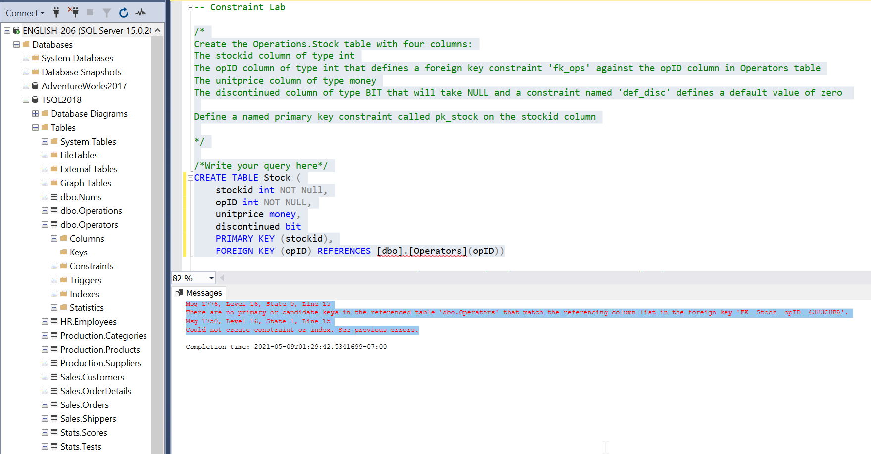Click the Disconnect plug icon
The image size is (871, 454).
coord(73,12)
